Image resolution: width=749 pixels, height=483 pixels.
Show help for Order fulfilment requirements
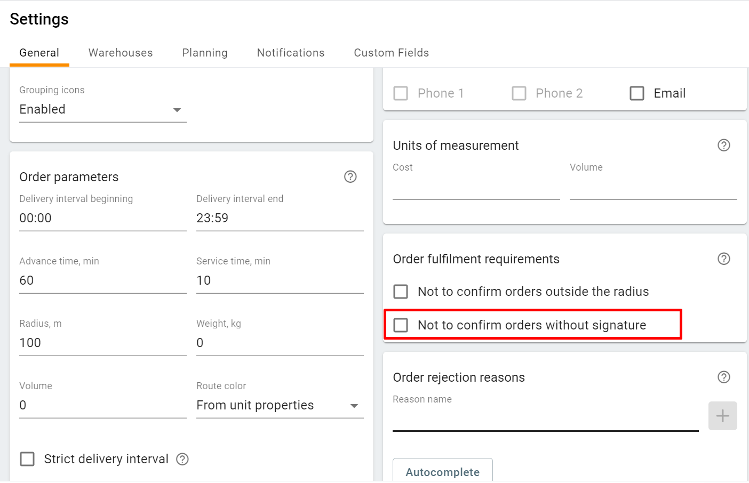(723, 259)
